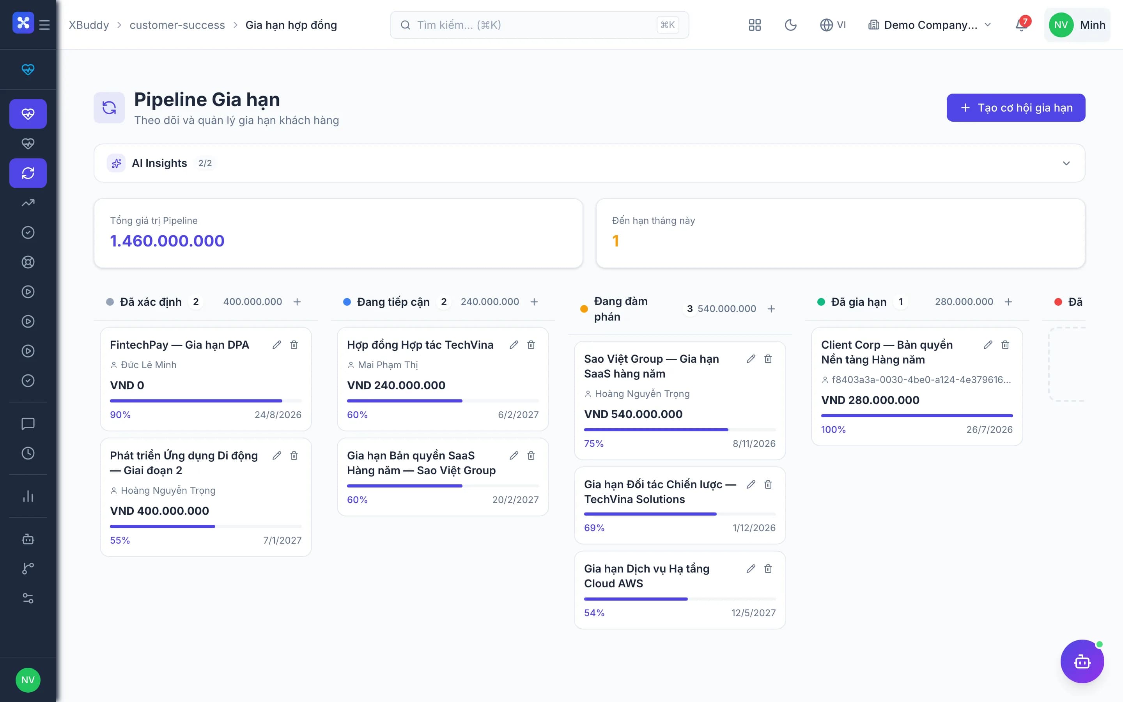The width and height of the screenshot is (1123, 702).
Task: Click the 75% progress bar on Sao Việt Group card
Action: click(x=680, y=429)
